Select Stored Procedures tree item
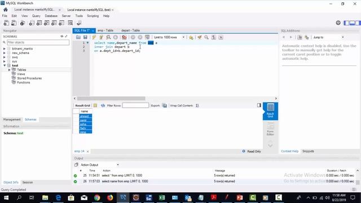 (x=29, y=78)
